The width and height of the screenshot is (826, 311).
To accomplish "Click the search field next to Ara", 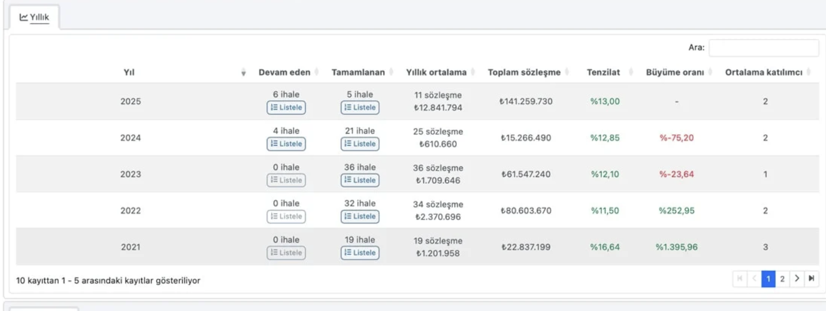I will (x=763, y=48).
